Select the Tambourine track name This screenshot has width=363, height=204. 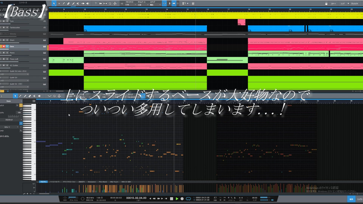(x=15, y=28)
